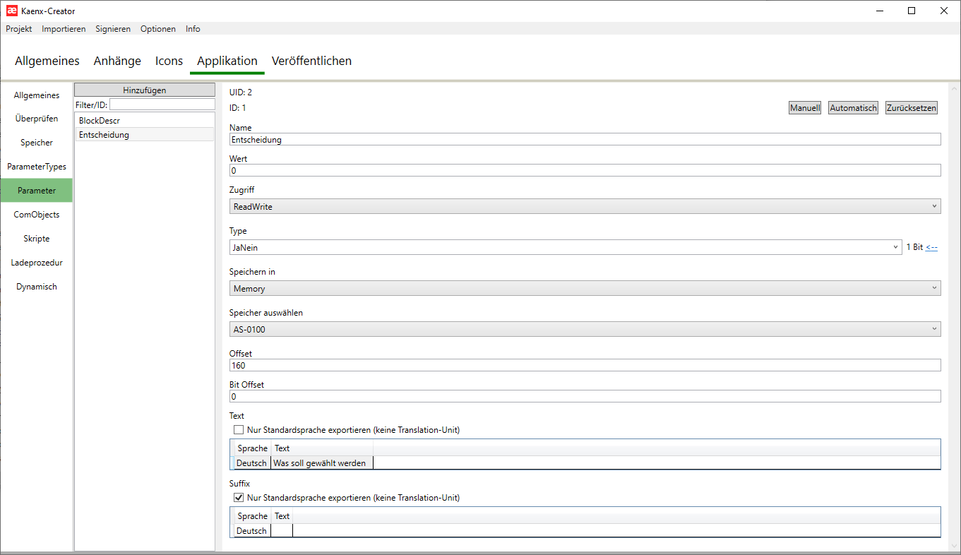Open the Speichern in Memory dropdown
This screenshot has width=961, height=555.
click(585, 288)
